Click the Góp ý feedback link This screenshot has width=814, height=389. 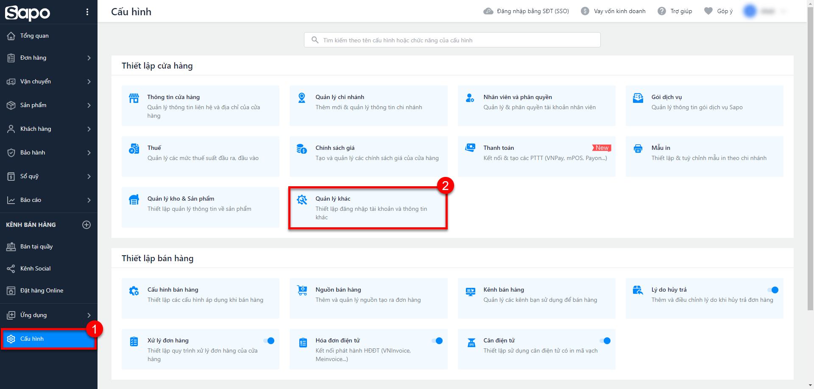pyautogui.click(x=718, y=11)
